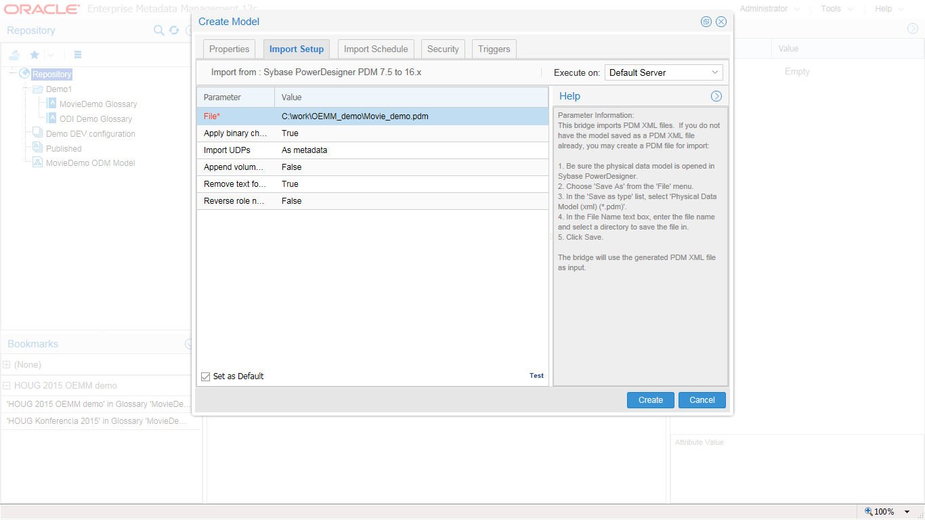This screenshot has height=520, width=925.
Task: Refresh the Repository panel
Action: [174, 30]
